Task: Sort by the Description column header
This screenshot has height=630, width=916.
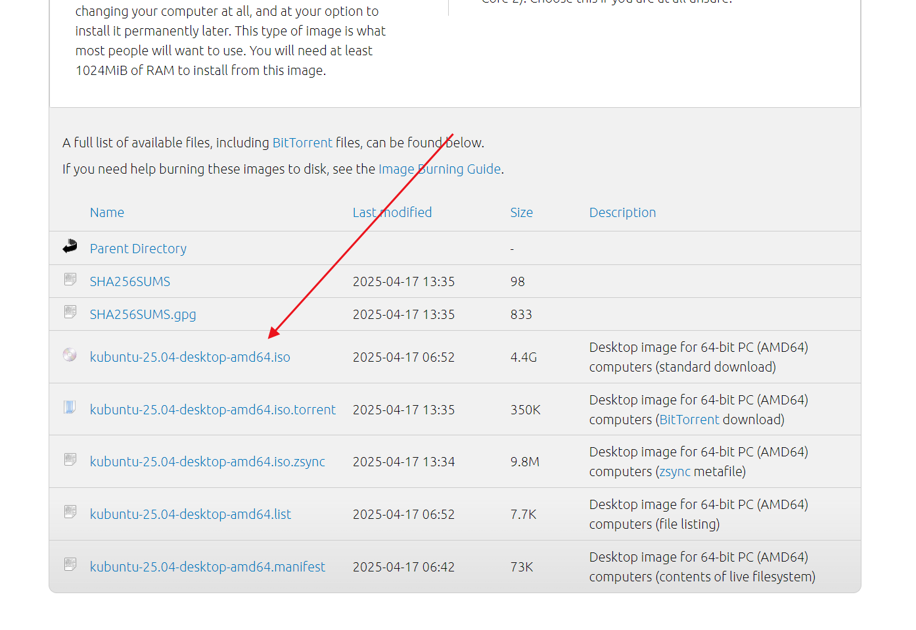Action: pos(622,212)
